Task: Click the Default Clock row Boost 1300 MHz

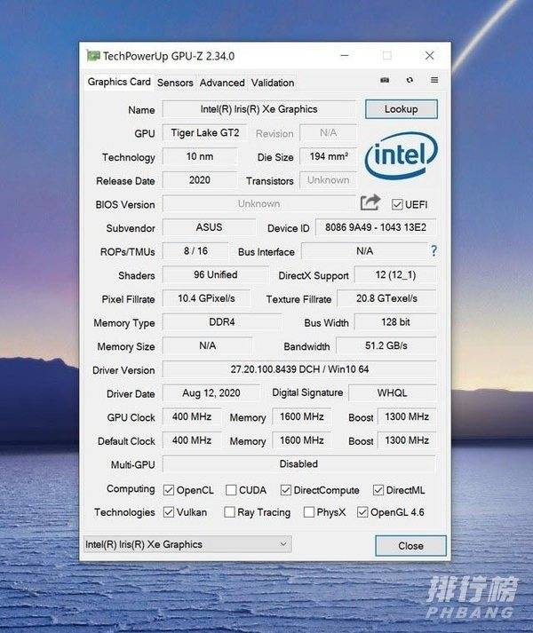Action: 407,440
